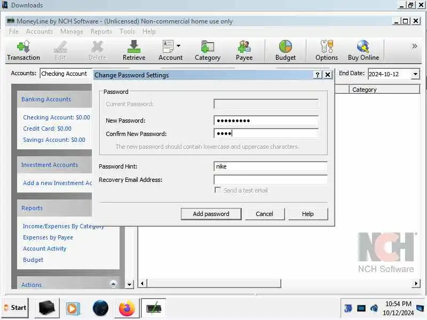The width and height of the screenshot is (427, 320).
Task: Click Add a new Investment Account link
Action: click(x=57, y=183)
